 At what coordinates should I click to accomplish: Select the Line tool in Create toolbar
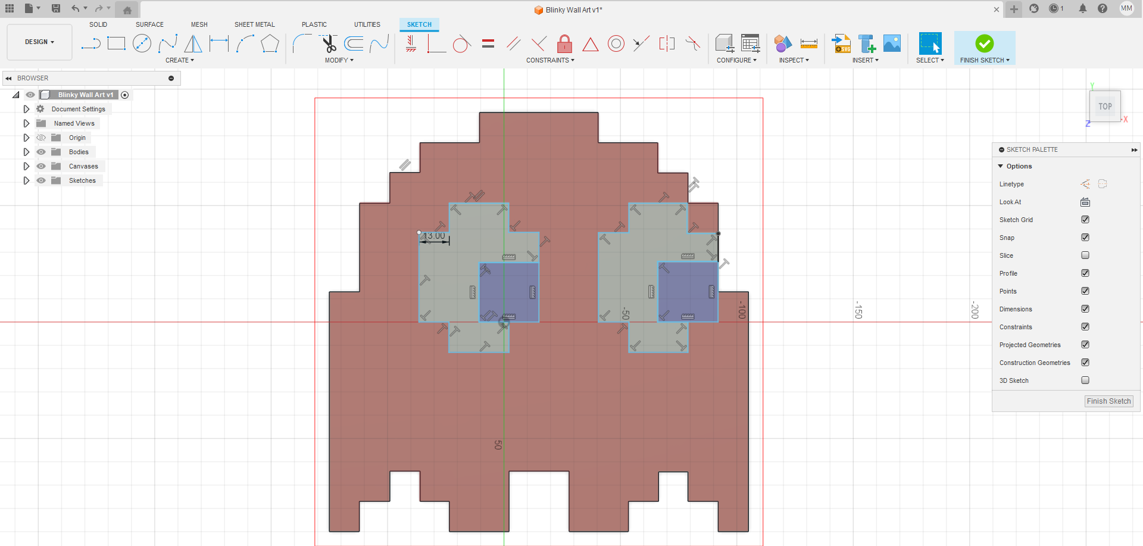click(x=90, y=43)
